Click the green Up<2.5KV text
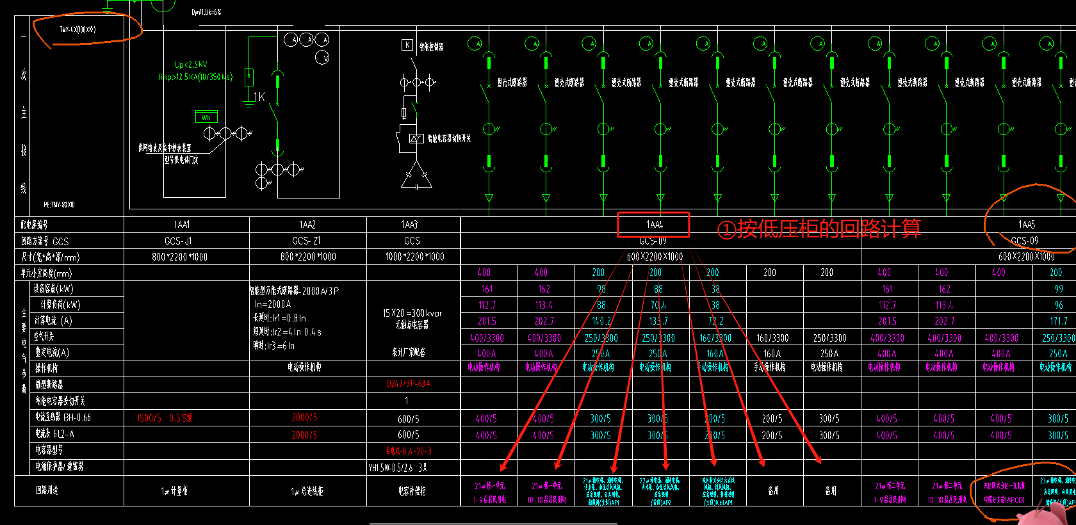1076x525 pixels. click(x=191, y=65)
